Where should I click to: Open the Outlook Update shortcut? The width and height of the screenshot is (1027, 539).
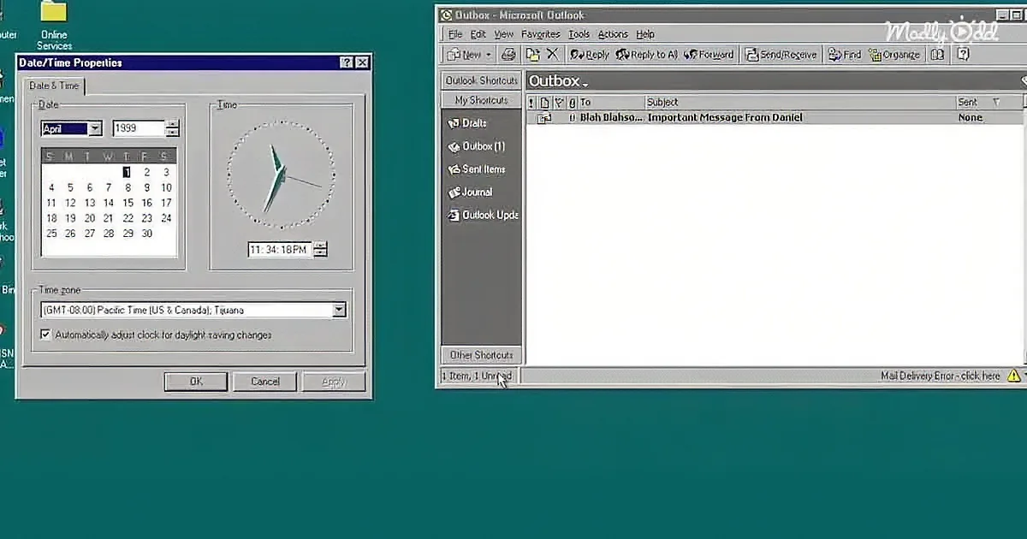click(484, 216)
